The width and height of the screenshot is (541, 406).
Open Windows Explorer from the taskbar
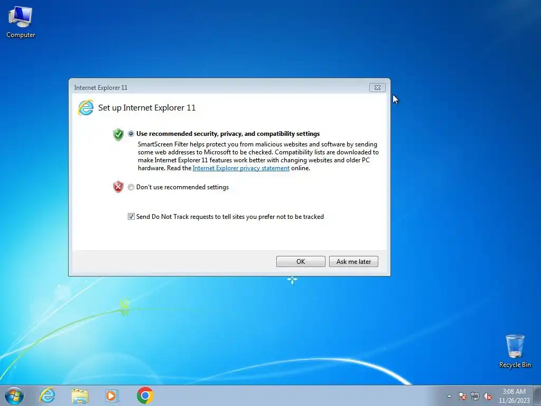point(80,395)
